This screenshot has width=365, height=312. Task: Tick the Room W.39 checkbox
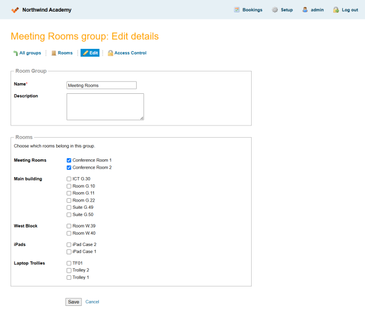pyautogui.click(x=69, y=226)
